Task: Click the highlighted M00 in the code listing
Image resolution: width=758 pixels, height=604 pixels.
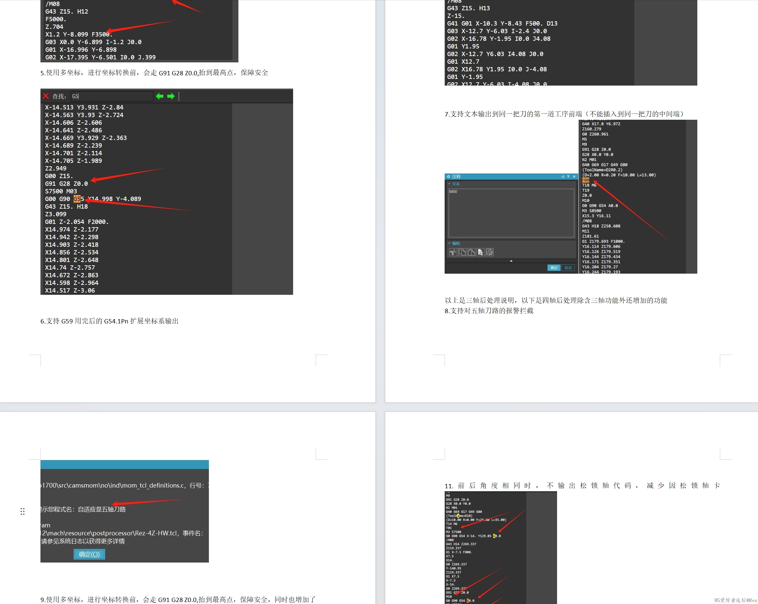Action: (586, 180)
